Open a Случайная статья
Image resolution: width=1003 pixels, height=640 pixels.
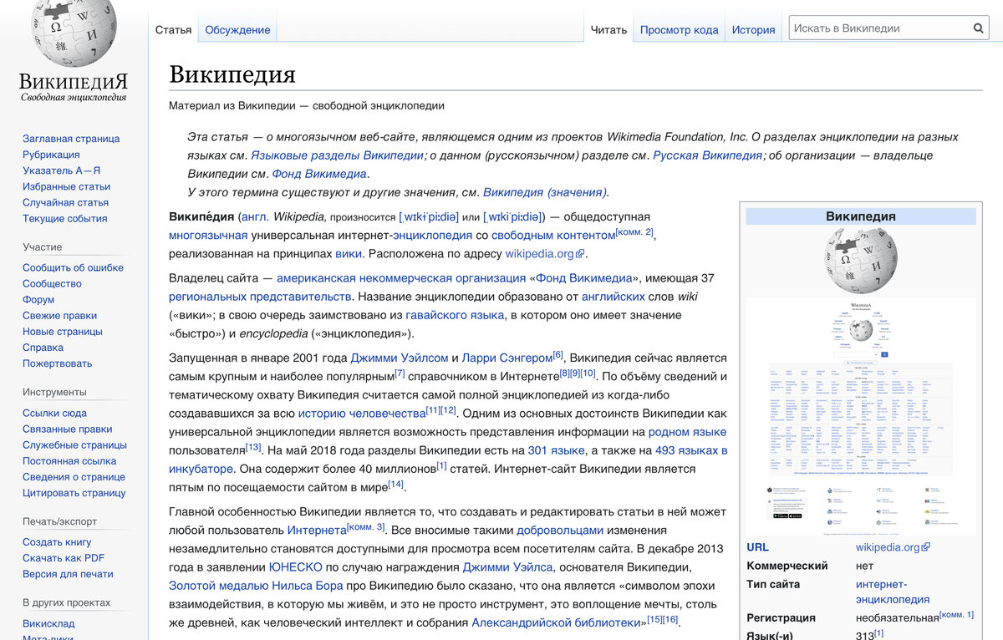click(64, 202)
